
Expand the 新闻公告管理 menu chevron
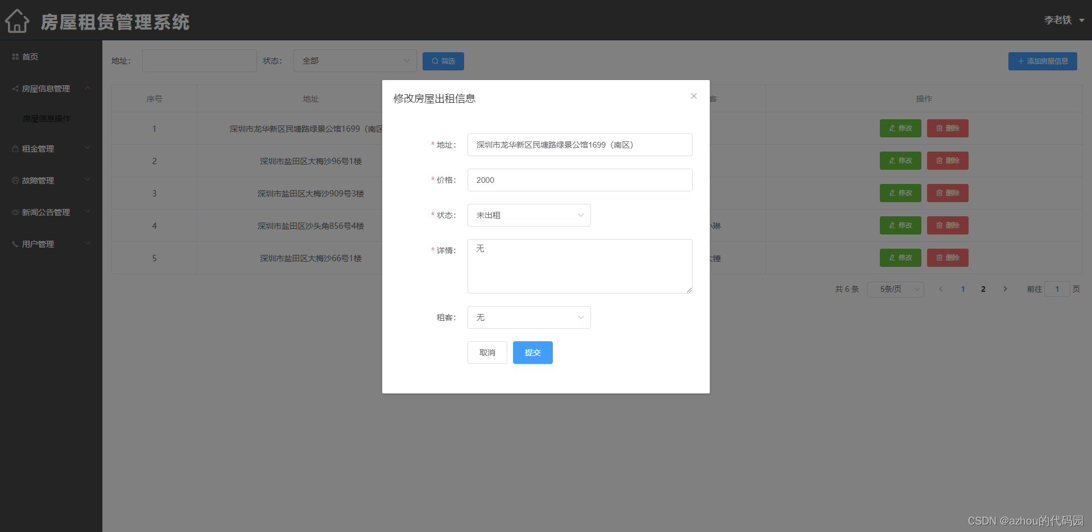[x=88, y=212]
